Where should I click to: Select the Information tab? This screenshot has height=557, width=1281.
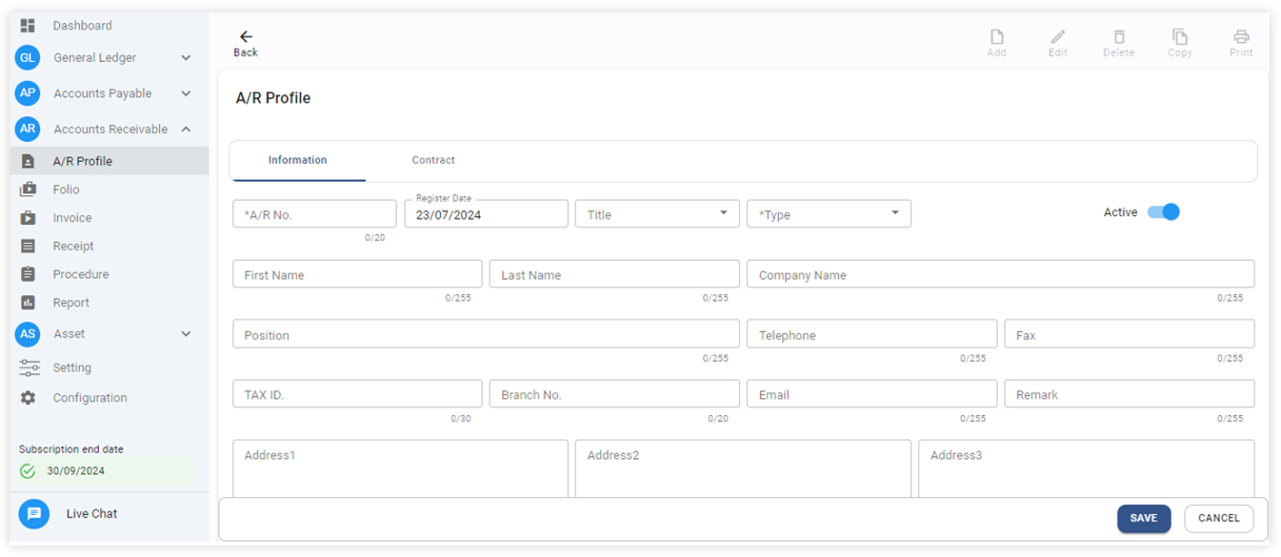(297, 161)
